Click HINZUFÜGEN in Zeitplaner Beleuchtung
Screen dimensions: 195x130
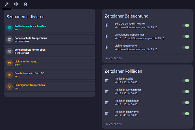click(x=114, y=58)
